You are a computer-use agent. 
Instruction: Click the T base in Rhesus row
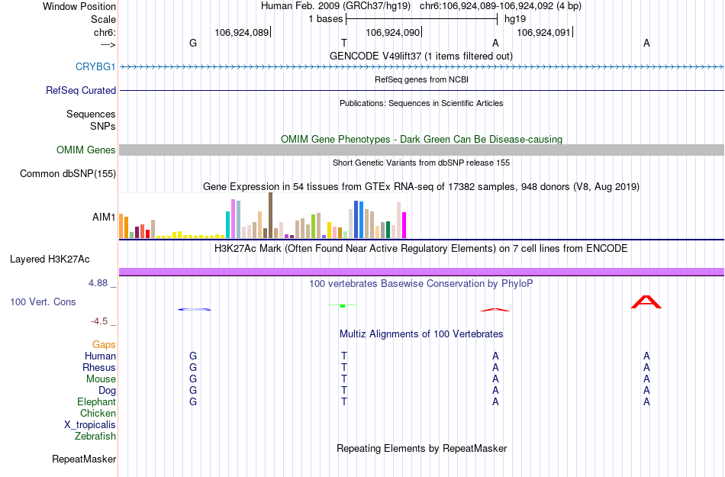pos(344,367)
